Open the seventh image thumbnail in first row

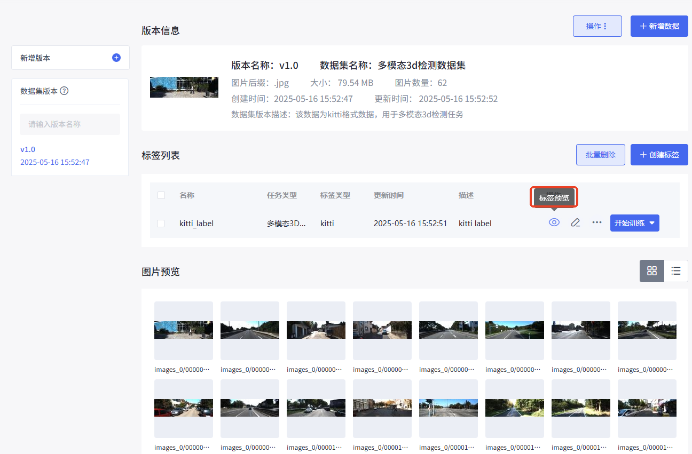point(581,331)
